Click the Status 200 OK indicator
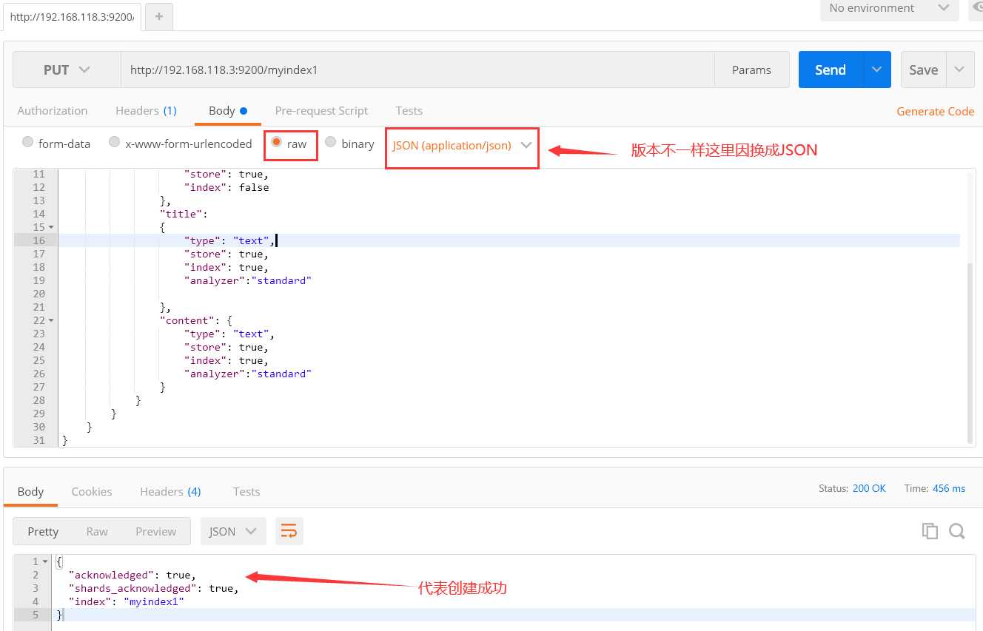The width and height of the screenshot is (983, 631). pos(852,488)
